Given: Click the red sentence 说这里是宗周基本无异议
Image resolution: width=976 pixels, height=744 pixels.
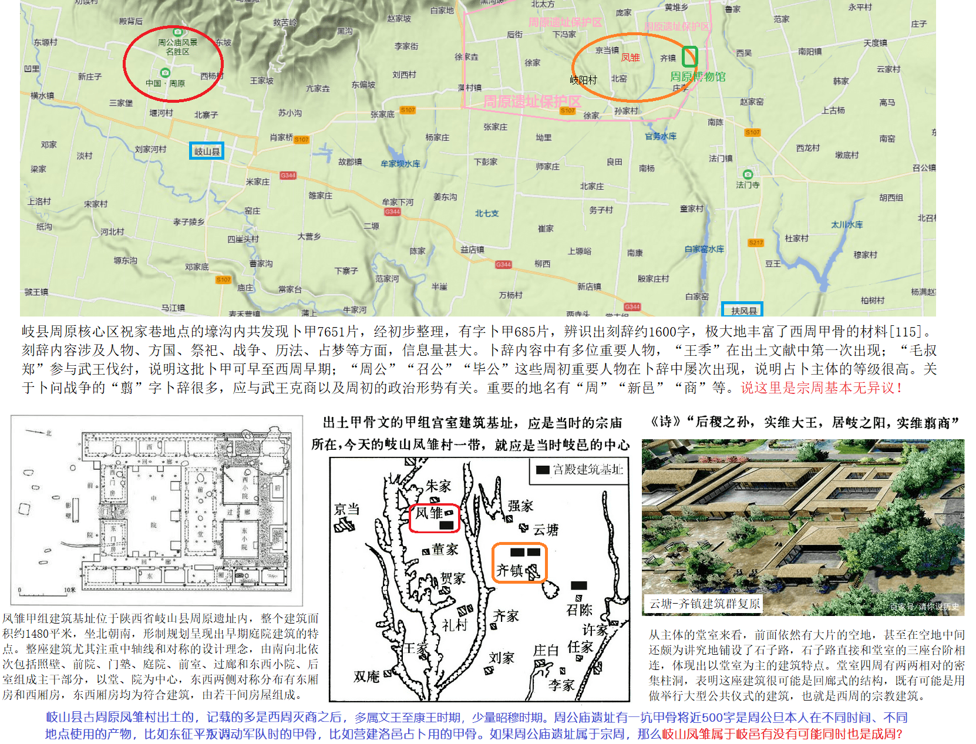Looking at the screenshot, I should point(822,388).
